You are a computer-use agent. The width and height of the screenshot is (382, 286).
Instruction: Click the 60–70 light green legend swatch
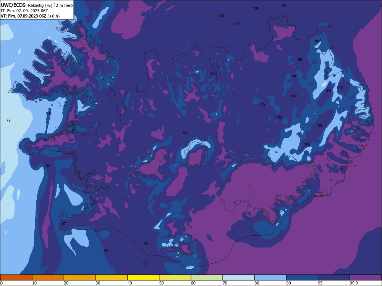[x=207, y=278]
